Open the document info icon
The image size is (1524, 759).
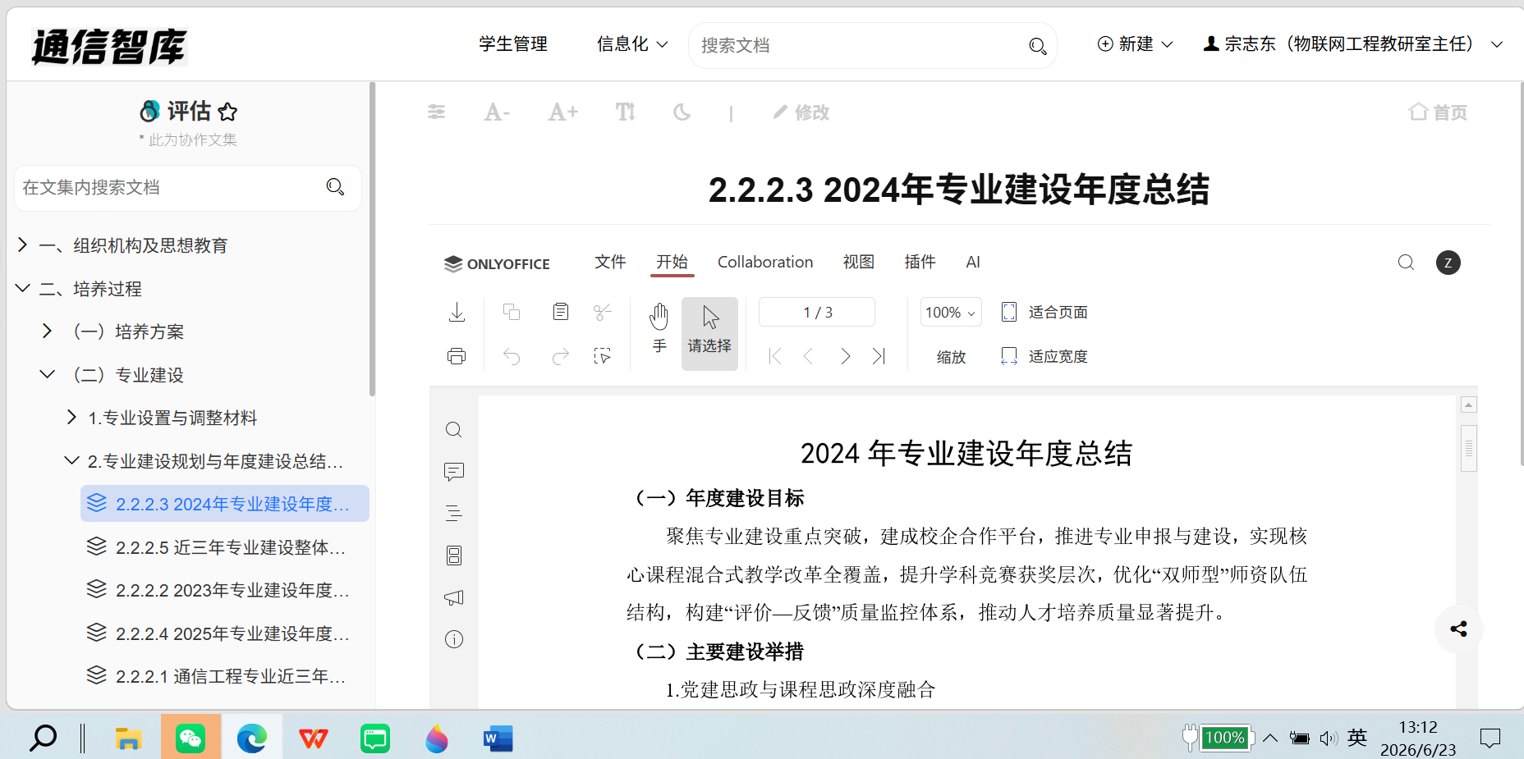tap(454, 639)
